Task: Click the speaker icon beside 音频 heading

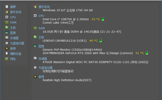Action: point(35,77)
